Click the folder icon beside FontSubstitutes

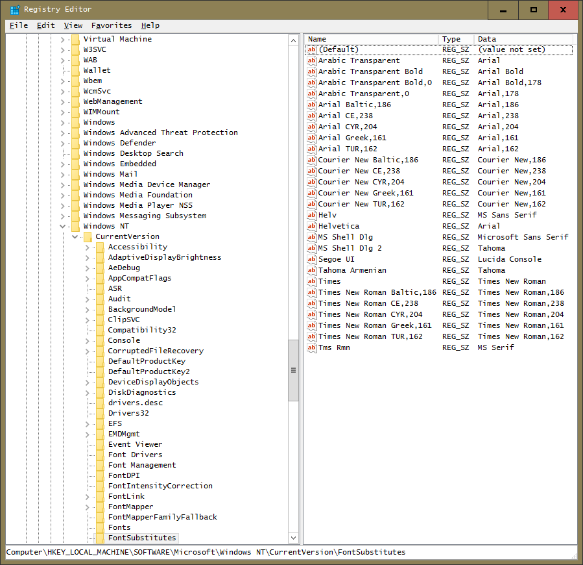coord(100,538)
